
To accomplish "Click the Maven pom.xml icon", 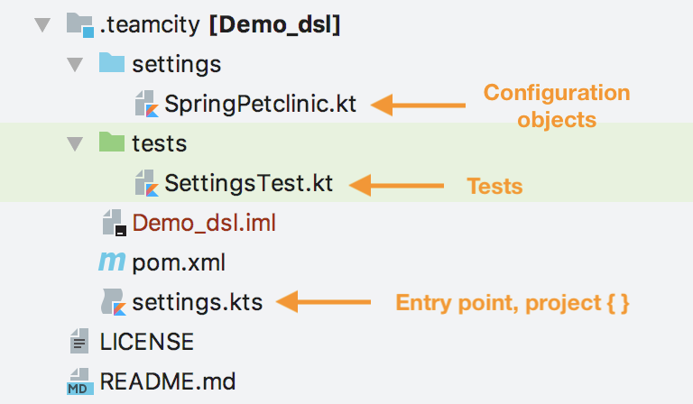I will coord(112,262).
